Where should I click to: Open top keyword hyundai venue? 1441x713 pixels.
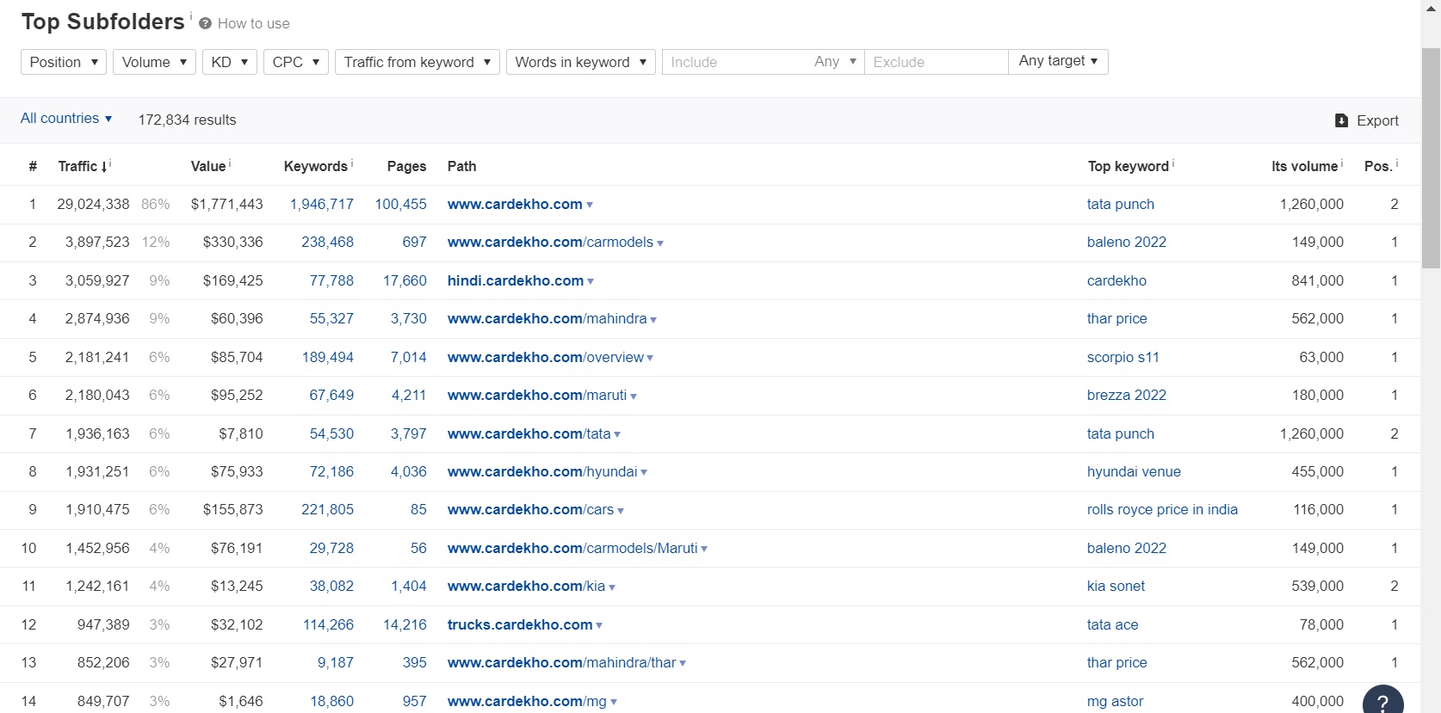(1134, 471)
